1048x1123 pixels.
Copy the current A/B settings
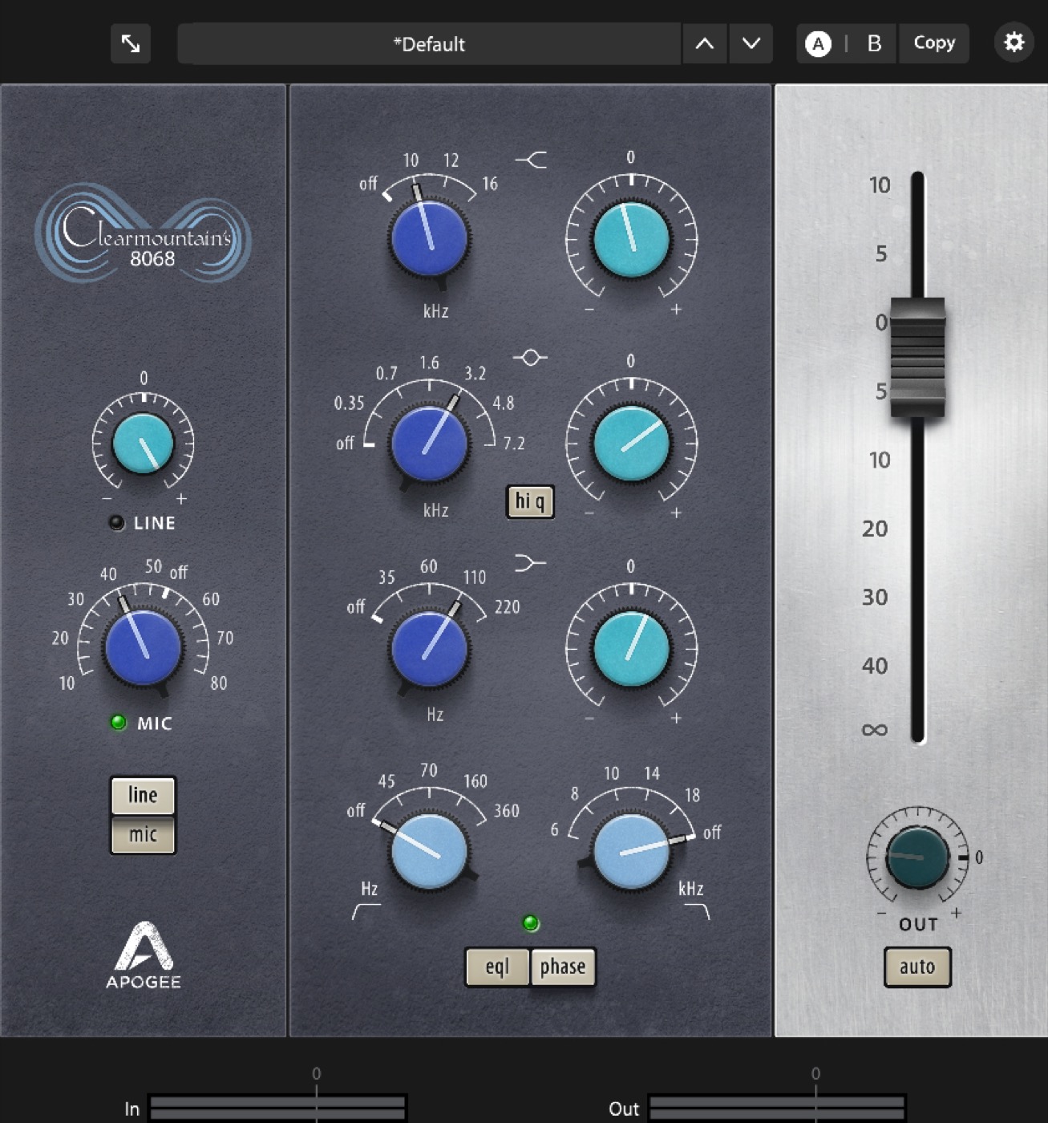934,43
